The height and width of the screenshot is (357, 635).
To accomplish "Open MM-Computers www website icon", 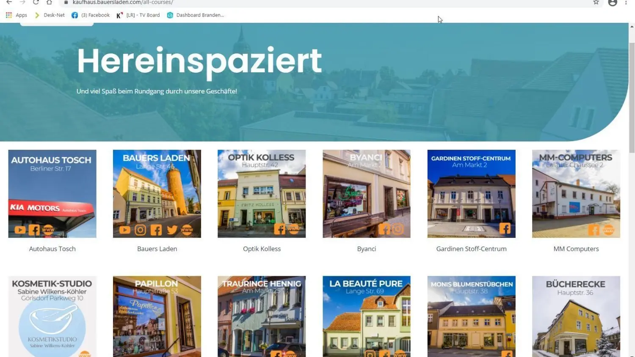I will pos(608,230).
